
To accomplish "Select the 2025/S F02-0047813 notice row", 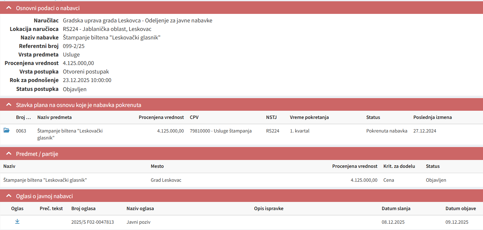I will 93,222.
